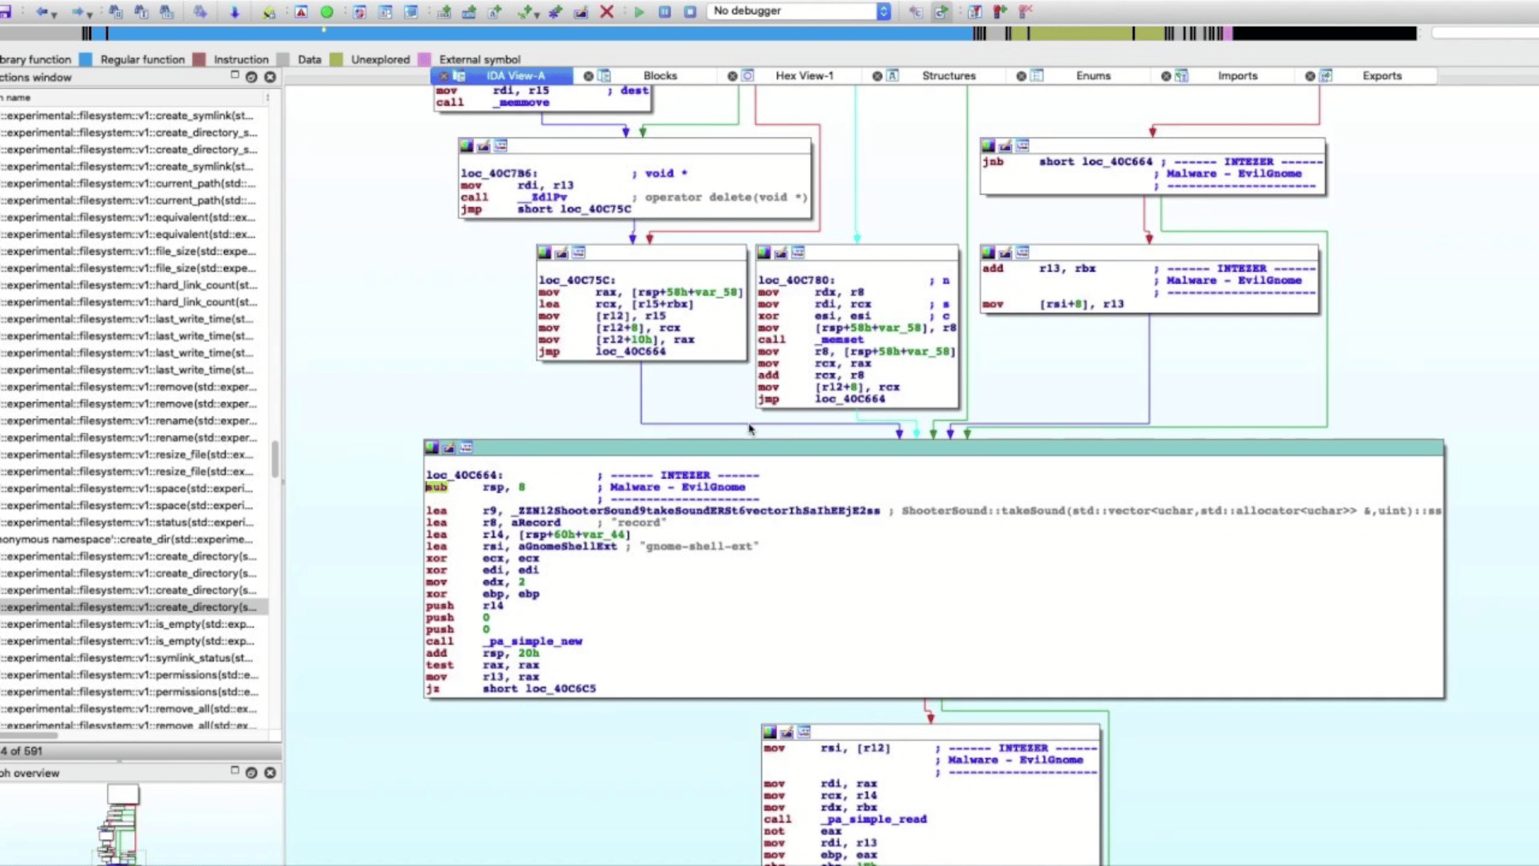Click the Save database icon
Screen dimensions: 1539x866
(4, 12)
